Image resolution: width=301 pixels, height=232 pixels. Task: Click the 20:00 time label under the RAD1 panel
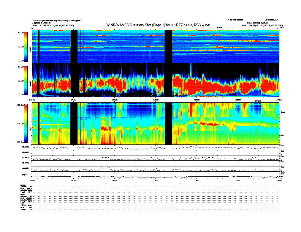(238, 100)
